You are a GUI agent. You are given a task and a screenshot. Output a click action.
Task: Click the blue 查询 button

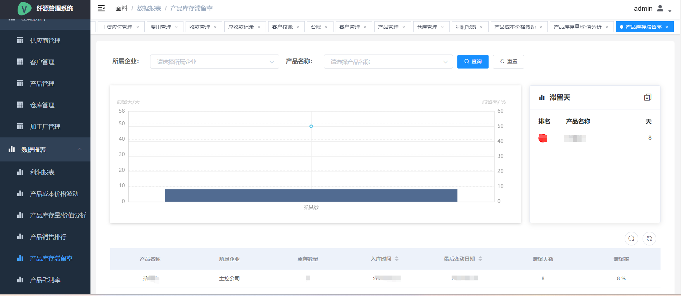[472, 62]
